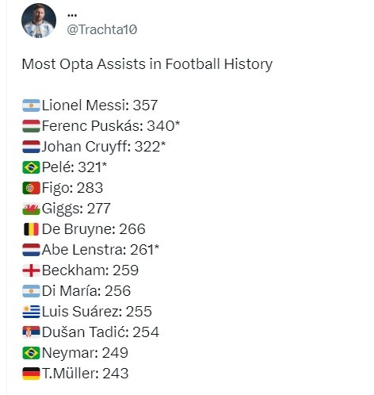The height and width of the screenshot is (395, 374).
Task: Click the Belgium flag beside De Bruyne
Action: (31, 229)
